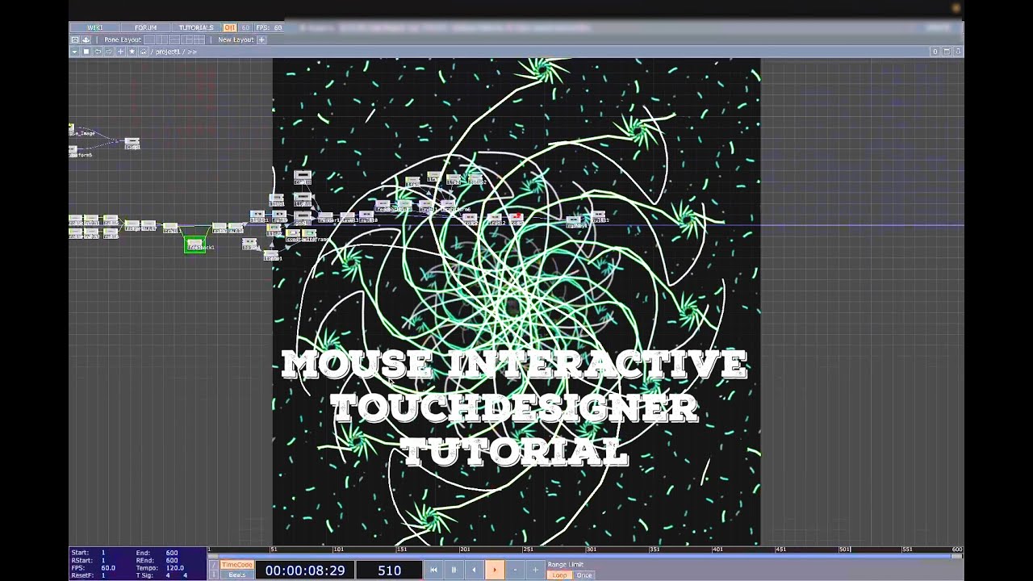
Task: Click project1 in the path bar
Action: pyautogui.click(x=168, y=52)
